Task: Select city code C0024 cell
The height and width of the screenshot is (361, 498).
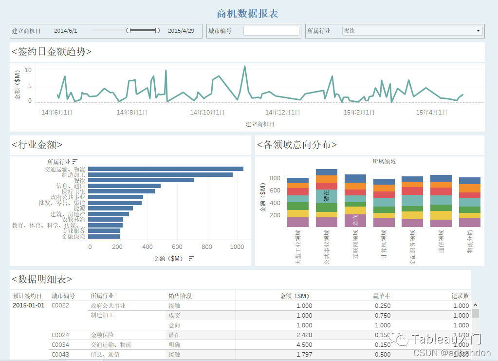Action: tap(60, 335)
